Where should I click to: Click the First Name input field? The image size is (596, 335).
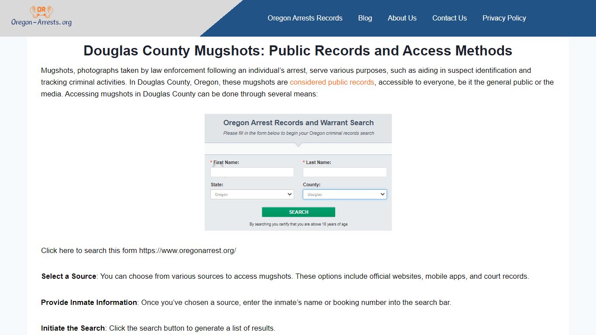252,172
